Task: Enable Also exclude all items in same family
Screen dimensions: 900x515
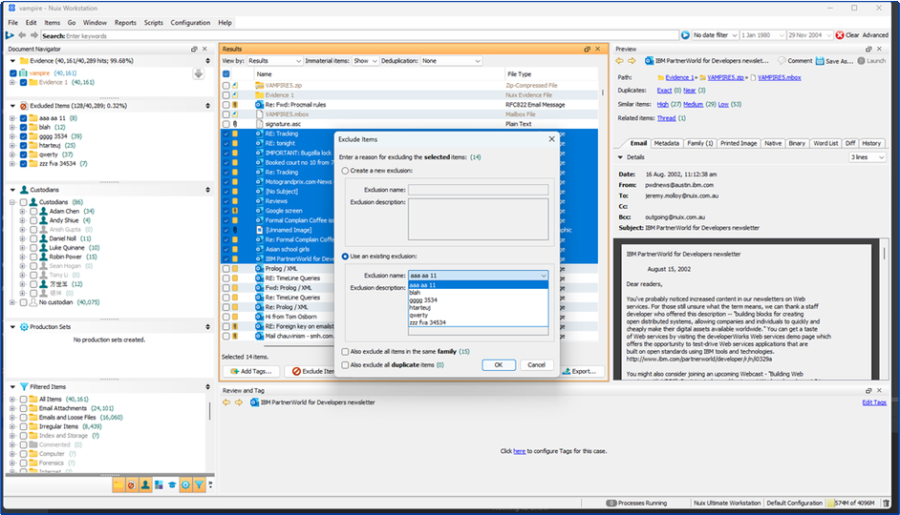Action: coord(345,352)
